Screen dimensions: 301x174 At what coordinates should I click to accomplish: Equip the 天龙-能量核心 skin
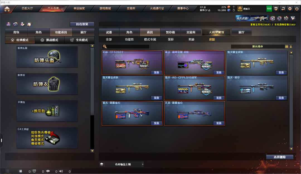(x=219, y=123)
